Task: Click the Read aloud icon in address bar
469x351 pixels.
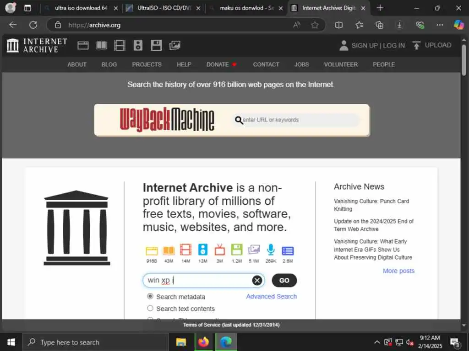Action: 296,25
